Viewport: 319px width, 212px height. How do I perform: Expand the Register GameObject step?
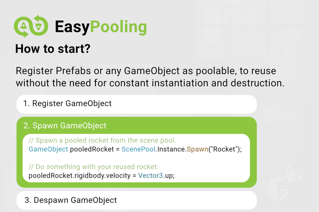coord(137,104)
